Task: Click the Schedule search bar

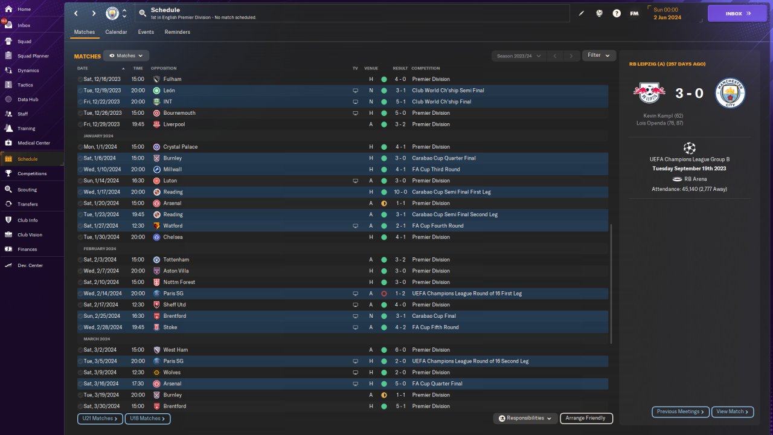Action: pos(352,13)
